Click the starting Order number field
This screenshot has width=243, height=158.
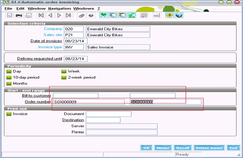(89, 102)
